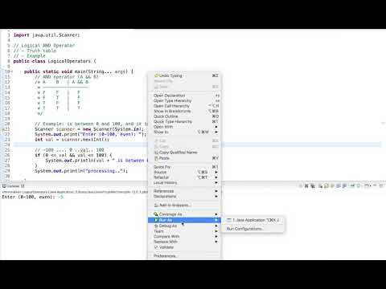This screenshot has height=289, width=386.
Task: Click 'System.out.println("processing..");' line
Action: [81, 171]
